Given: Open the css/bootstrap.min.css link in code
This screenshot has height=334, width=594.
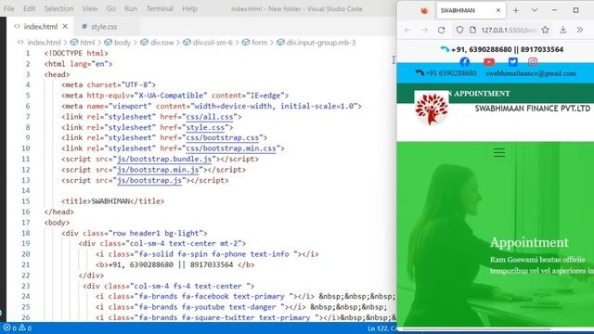Looking at the screenshot, I should 231,148.
